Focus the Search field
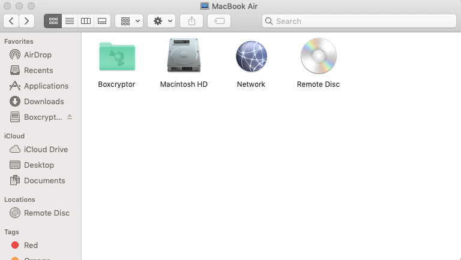 (x=359, y=21)
